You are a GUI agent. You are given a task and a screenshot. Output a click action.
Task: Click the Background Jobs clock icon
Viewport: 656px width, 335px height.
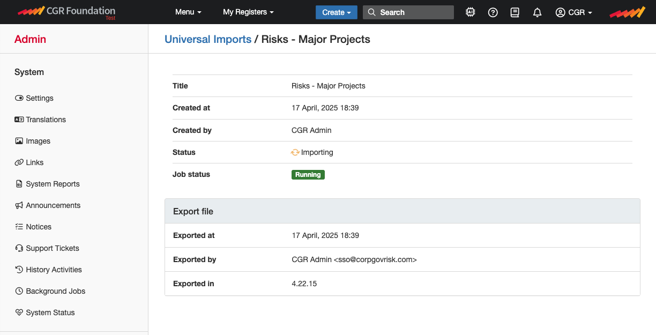(19, 291)
